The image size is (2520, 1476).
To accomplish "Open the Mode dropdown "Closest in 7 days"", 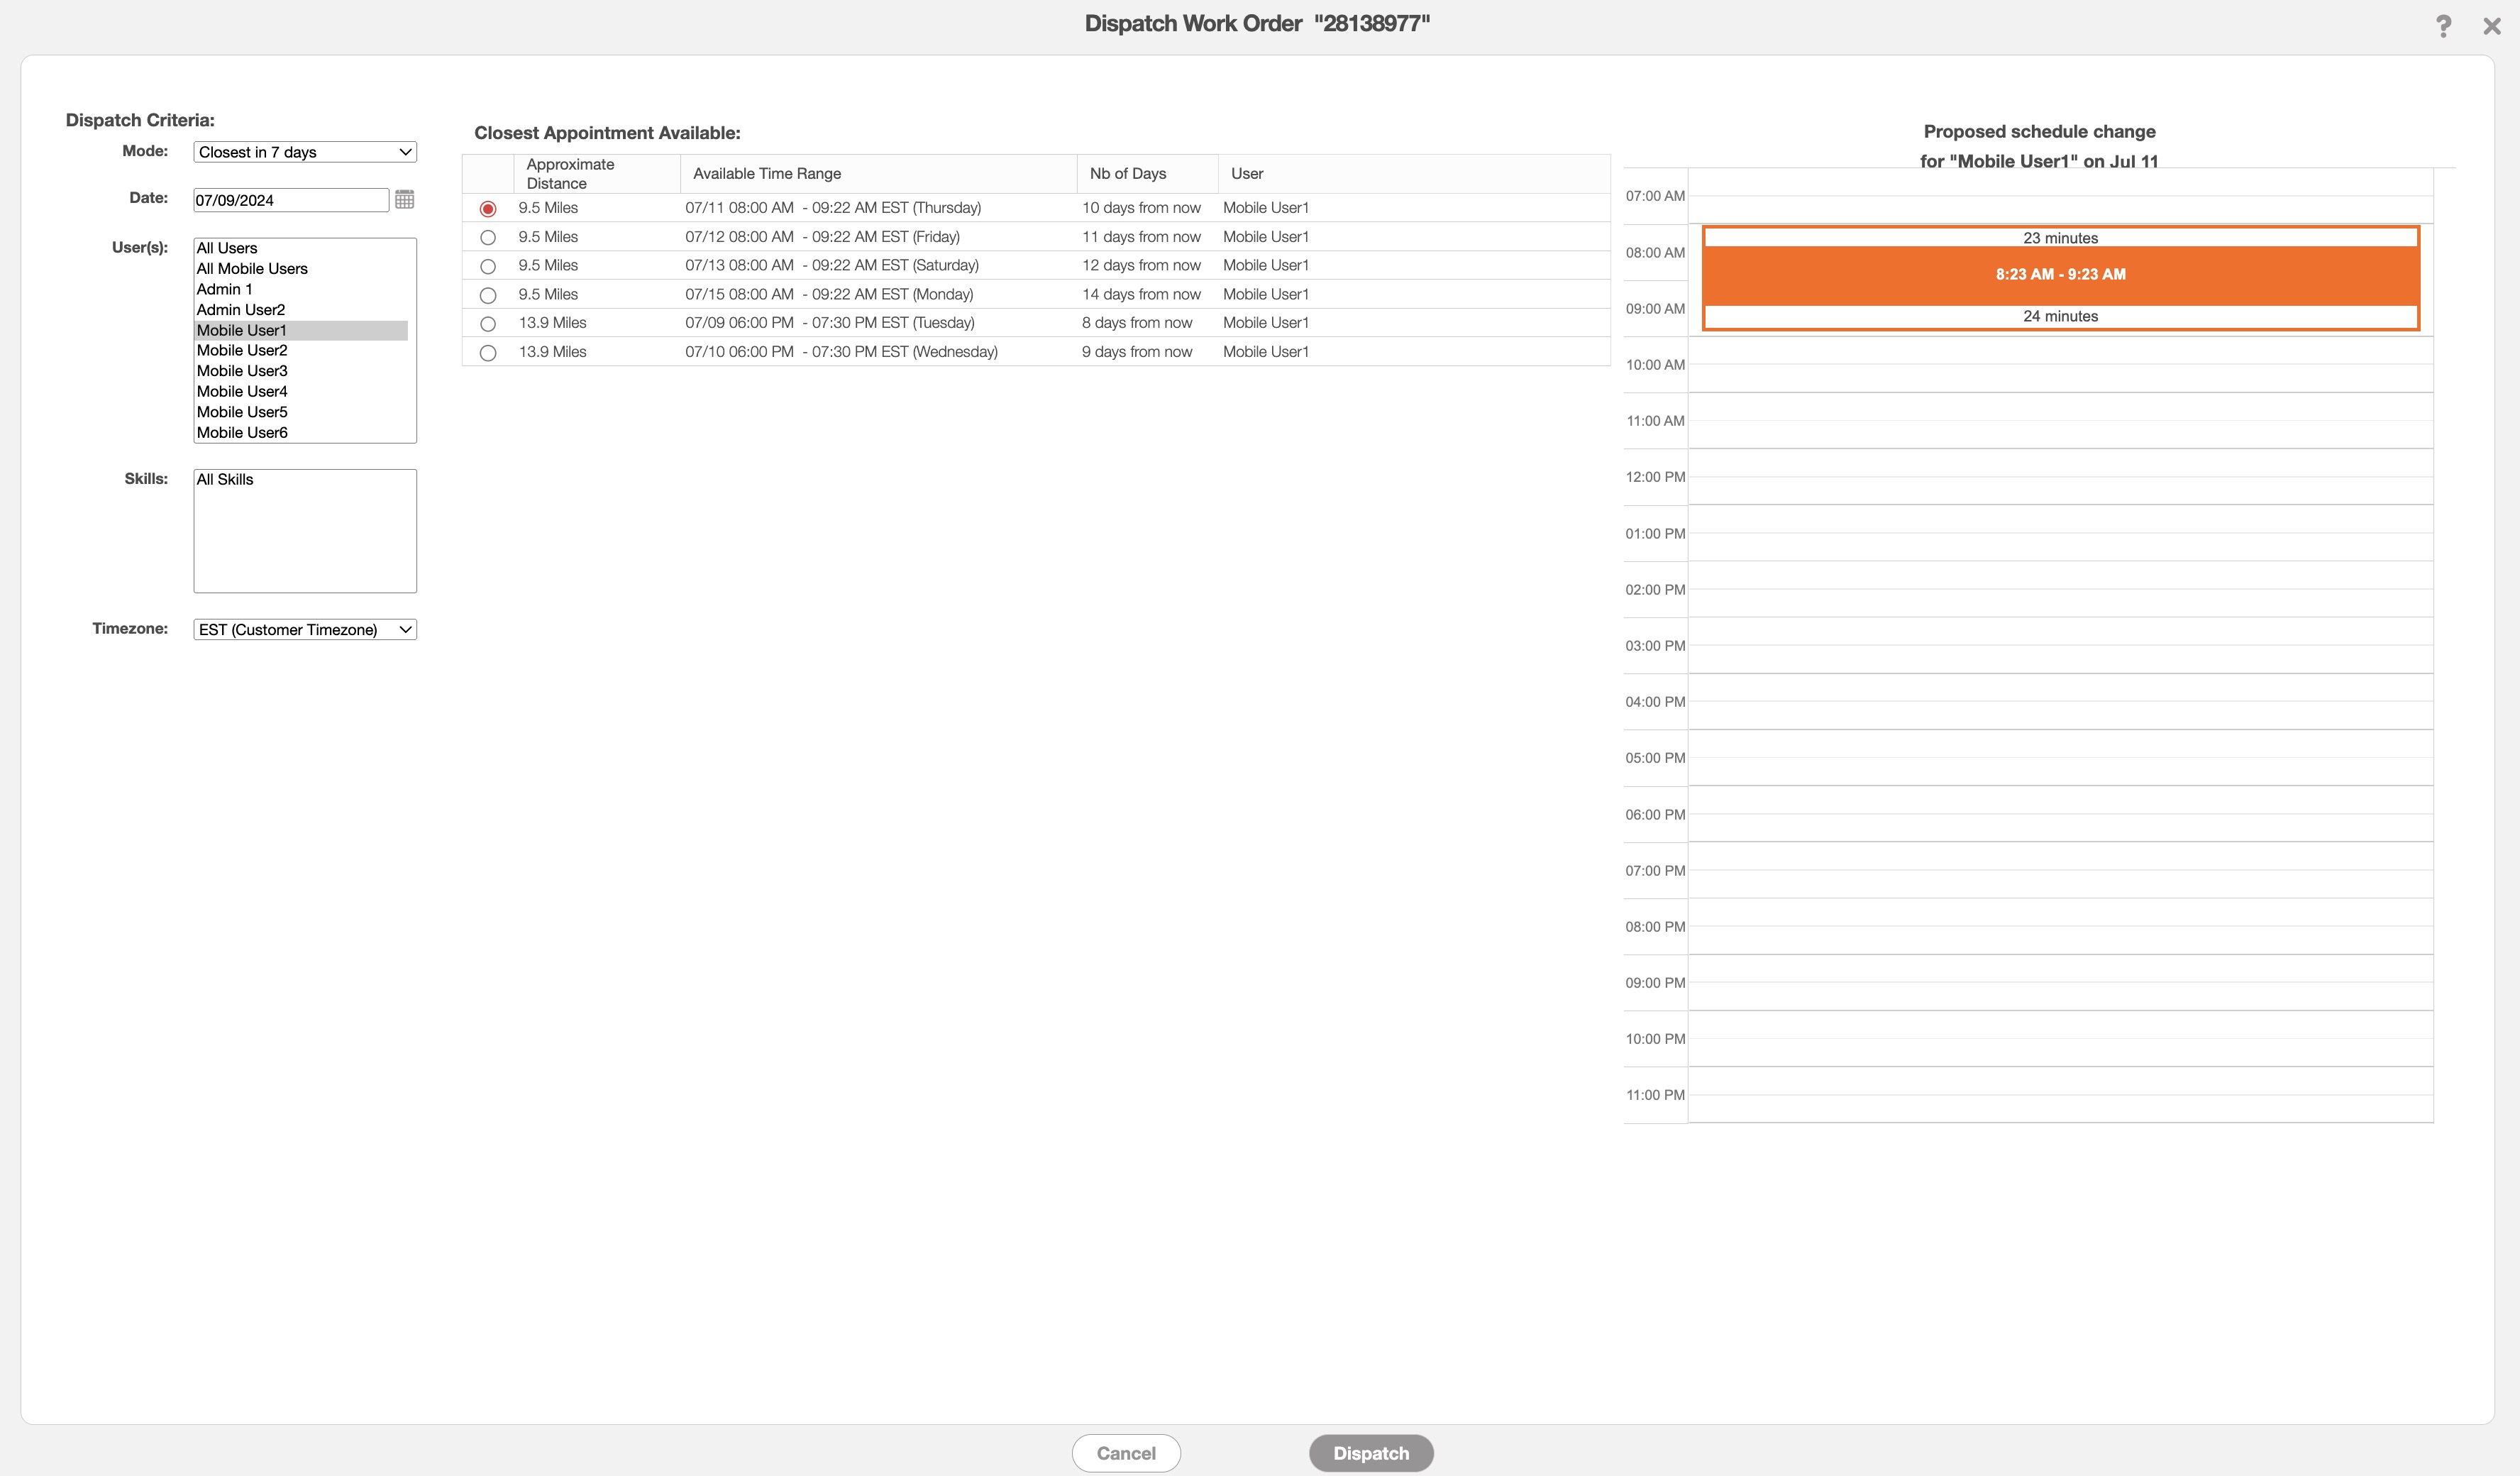I will (305, 152).
